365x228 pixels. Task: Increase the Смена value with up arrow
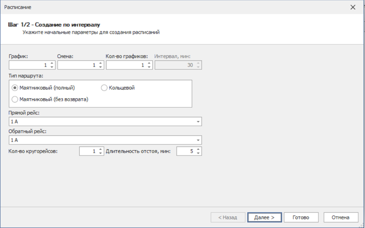point(100,63)
